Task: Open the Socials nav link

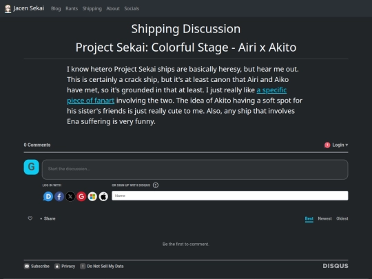Action: [132, 8]
